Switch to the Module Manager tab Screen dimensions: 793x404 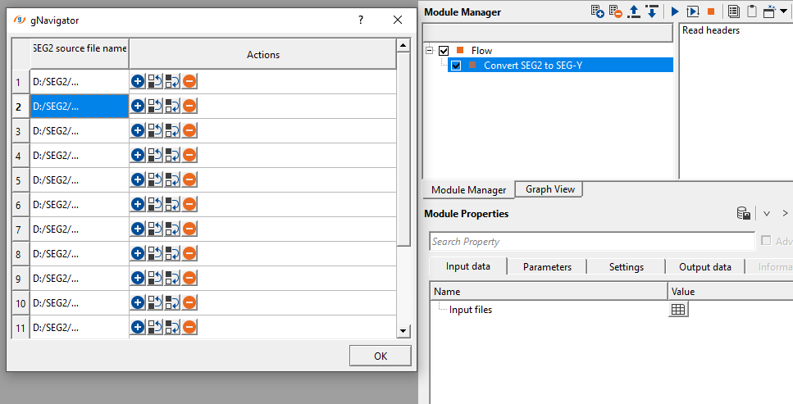[x=469, y=189]
